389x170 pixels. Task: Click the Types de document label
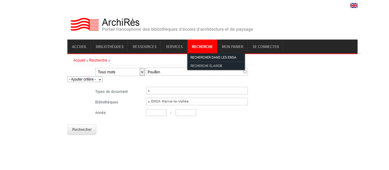pos(111,91)
